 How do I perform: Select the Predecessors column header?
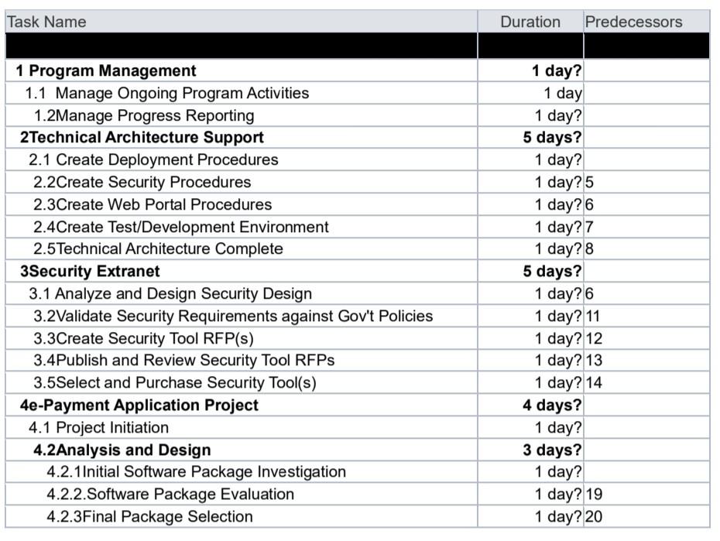point(633,22)
